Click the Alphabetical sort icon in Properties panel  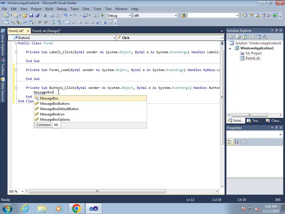[237, 142]
